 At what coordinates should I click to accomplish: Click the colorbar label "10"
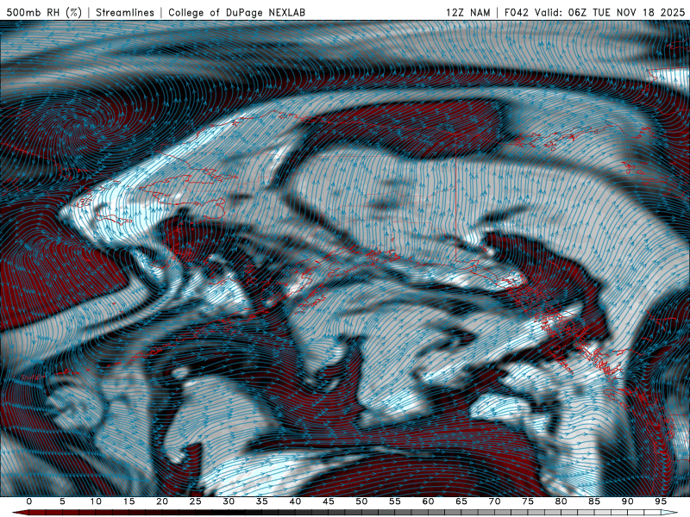[96, 501]
